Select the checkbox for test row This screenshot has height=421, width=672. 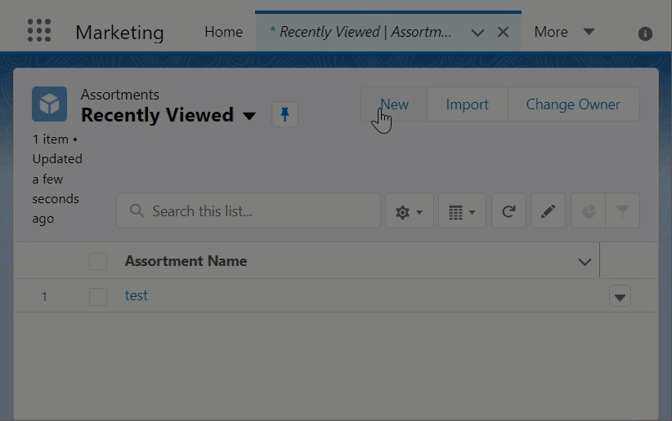coord(98,297)
